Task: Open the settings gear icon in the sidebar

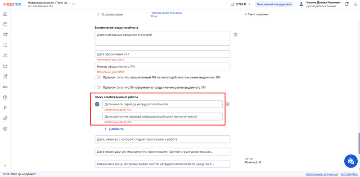Action: pos(5,129)
